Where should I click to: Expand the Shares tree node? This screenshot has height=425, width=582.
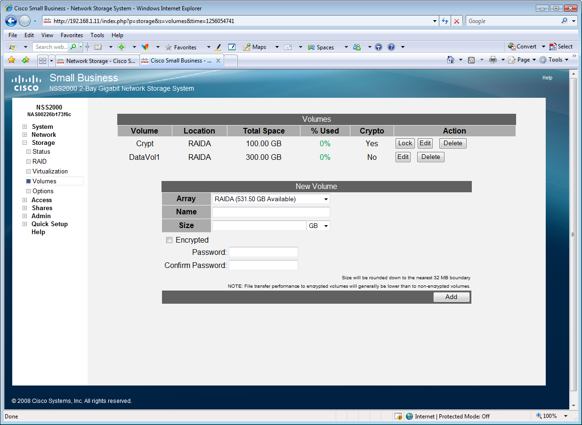pos(24,208)
